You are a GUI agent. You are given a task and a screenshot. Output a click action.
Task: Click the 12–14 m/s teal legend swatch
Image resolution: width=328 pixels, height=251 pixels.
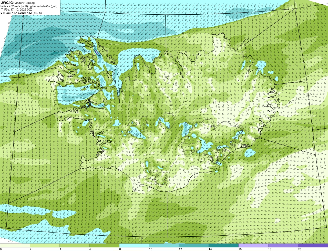[194, 246]
